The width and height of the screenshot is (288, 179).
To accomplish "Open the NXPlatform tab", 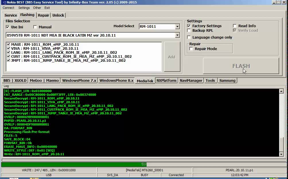I will [166, 81].
